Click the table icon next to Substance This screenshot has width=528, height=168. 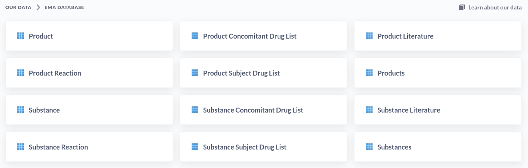coord(21,110)
